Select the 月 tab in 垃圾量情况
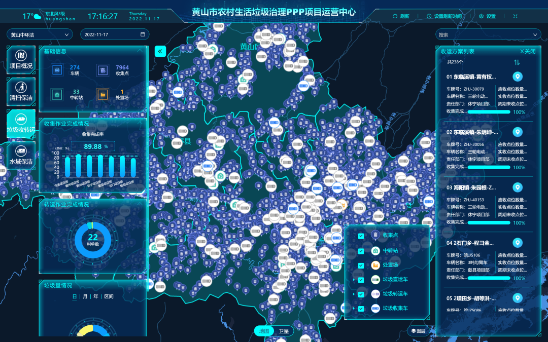548x342 pixels. [x=85, y=296]
